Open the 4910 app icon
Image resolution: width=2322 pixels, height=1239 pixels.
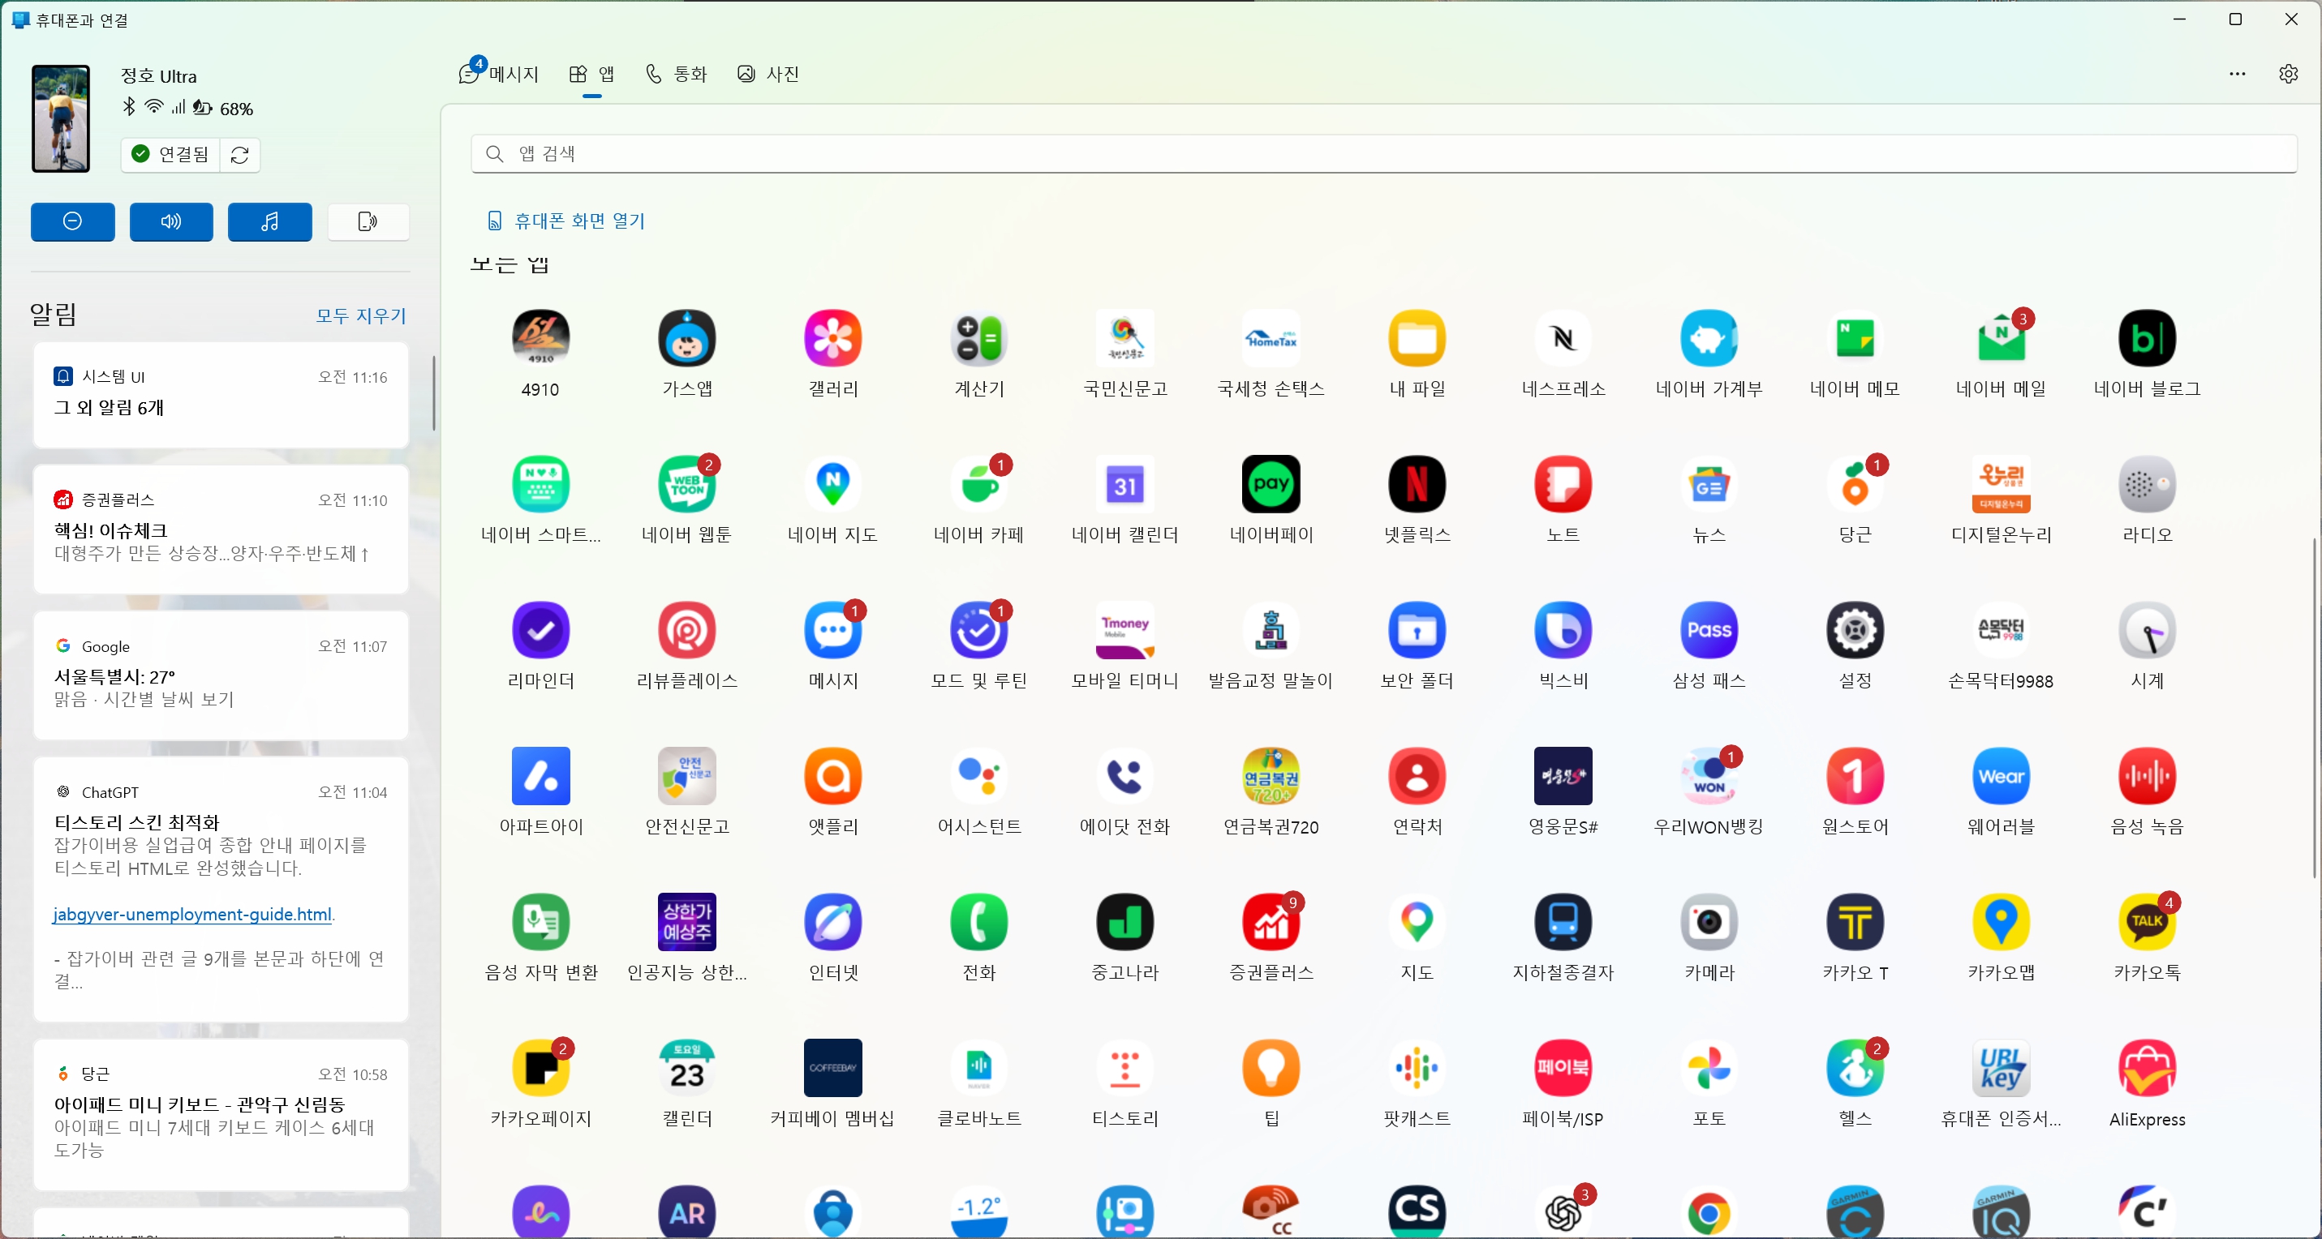pos(541,339)
